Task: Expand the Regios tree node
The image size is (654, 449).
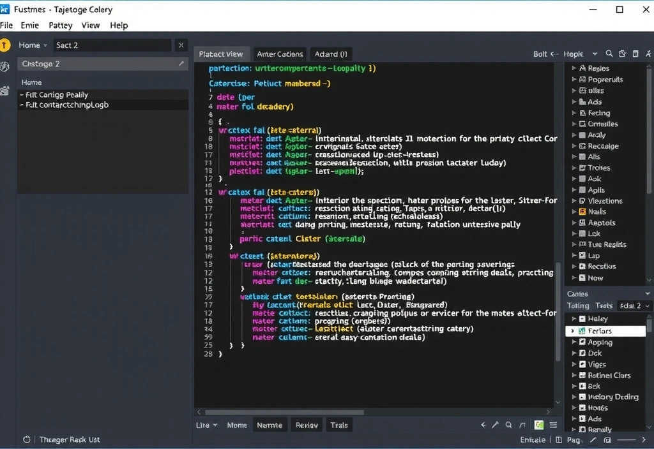Action: [x=574, y=68]
